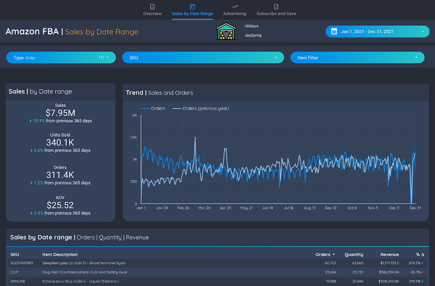The height and width of the screenshot is (286, 435).
Task: Click the IMMUNE SKU cell
Action: 18,281
